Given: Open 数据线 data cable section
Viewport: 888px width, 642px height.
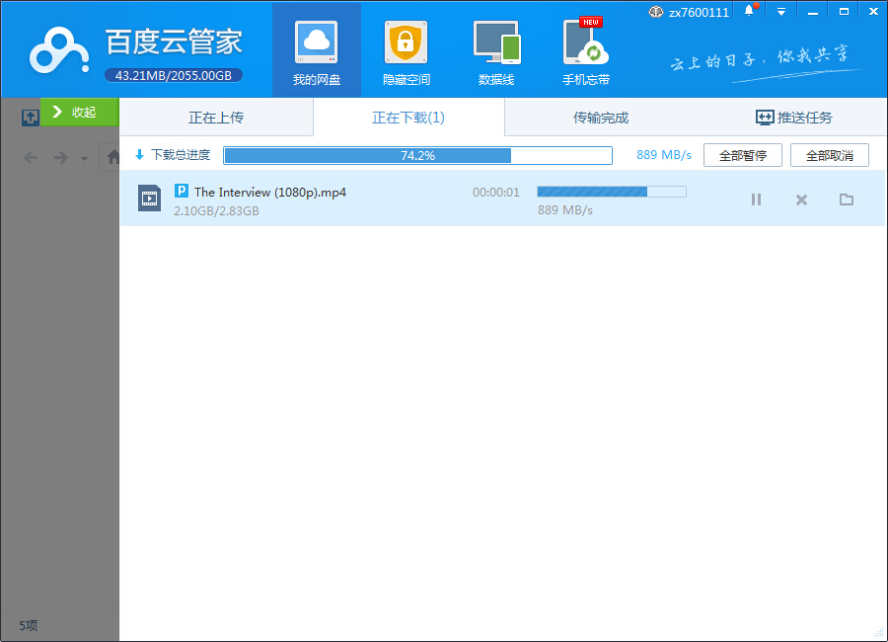Looking at the screenshot, I should [x=496, y=51].
